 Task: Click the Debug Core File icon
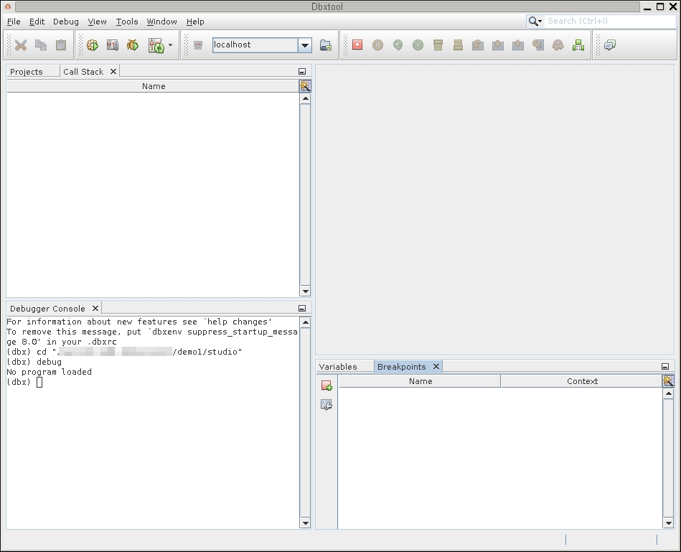pos(113,45)
